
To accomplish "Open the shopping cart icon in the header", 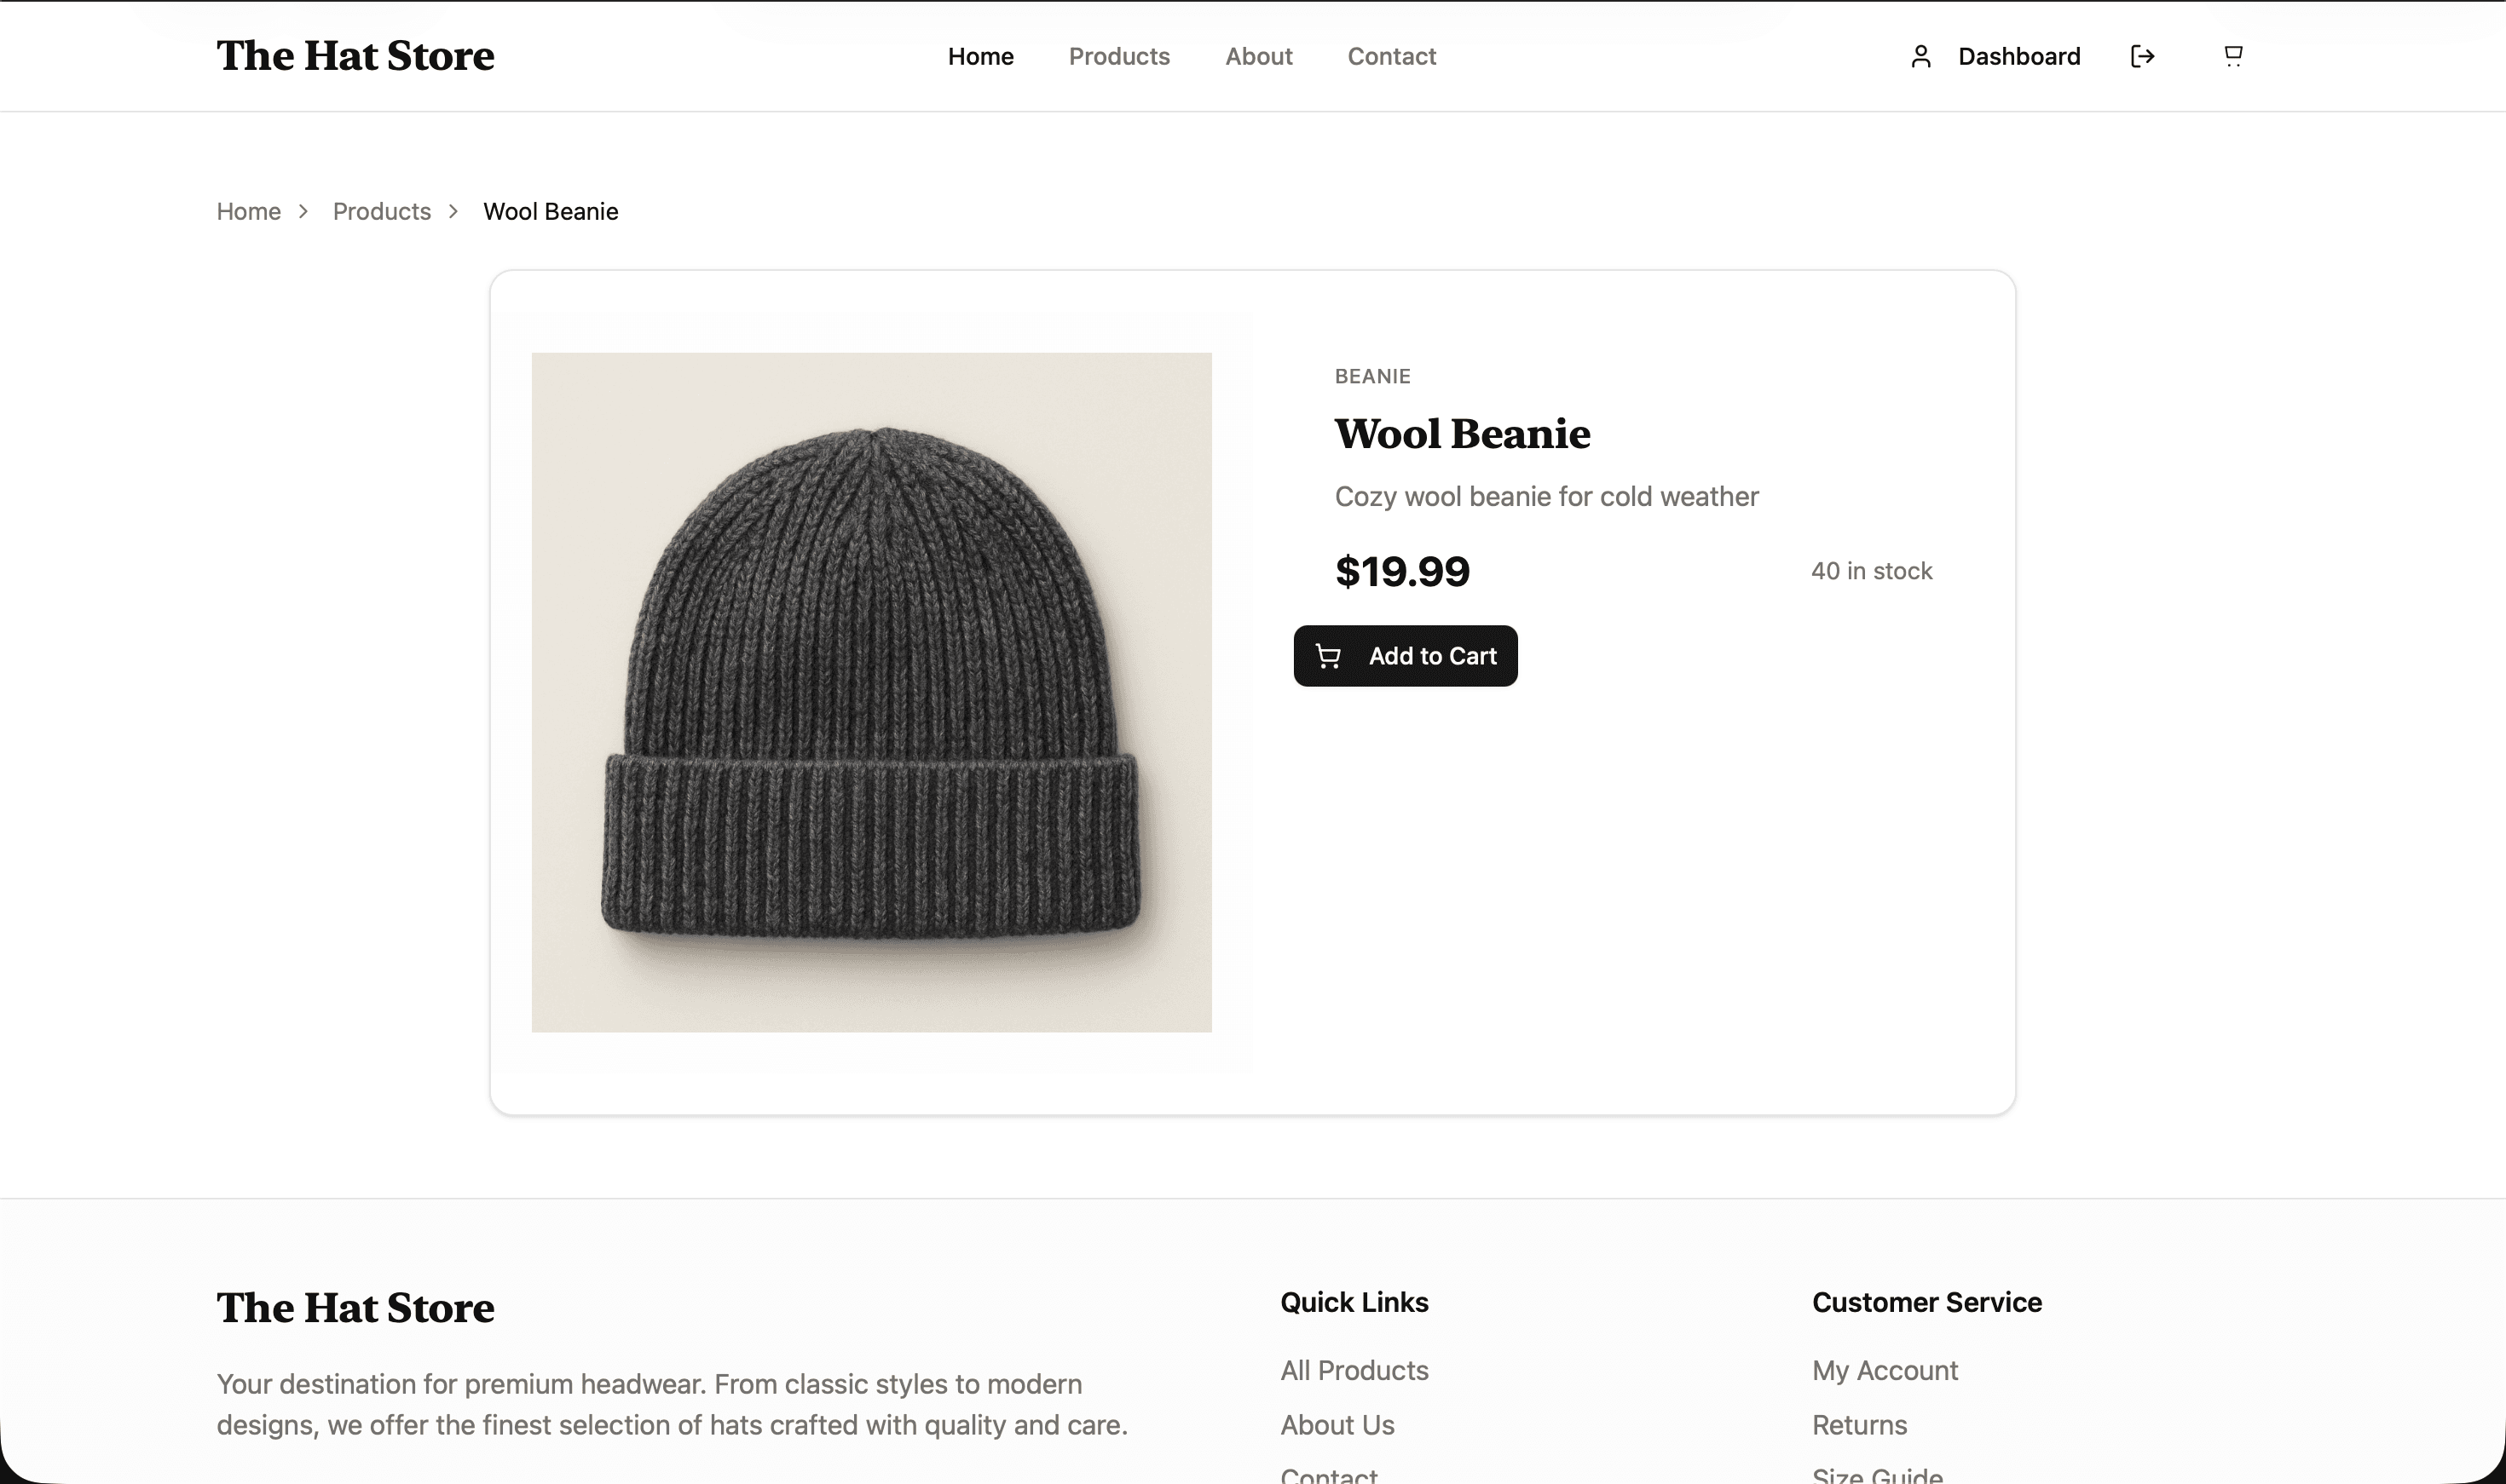I will (2231, 55).
